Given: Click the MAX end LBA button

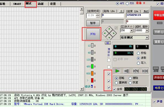Looking at the screenshot, I should (x=146, y=11).
